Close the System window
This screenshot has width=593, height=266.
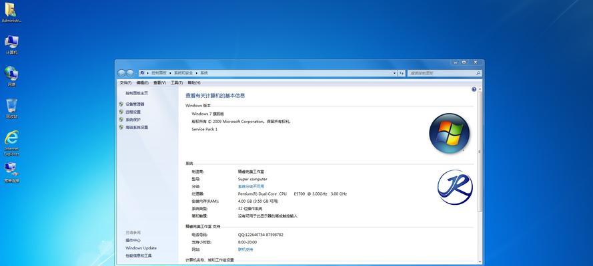pyautogui.click(x=476, y=62)
